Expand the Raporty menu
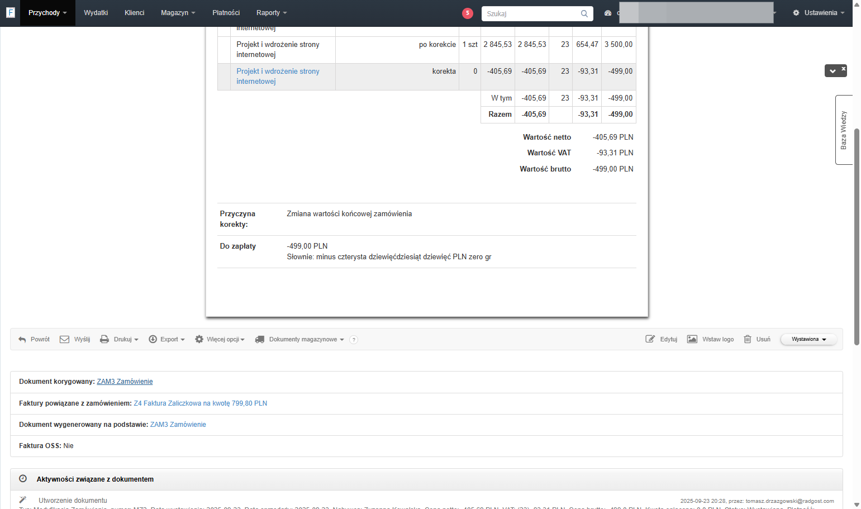Viewport: 861px width, 509px height. click(x=272, y=13)
